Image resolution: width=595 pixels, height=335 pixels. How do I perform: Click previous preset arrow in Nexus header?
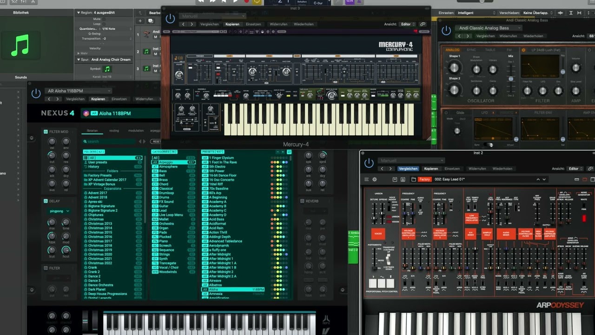pos(49,99)
